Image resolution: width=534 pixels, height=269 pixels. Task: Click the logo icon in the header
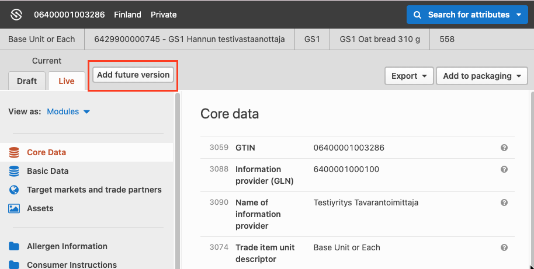[x=16, y=15]
